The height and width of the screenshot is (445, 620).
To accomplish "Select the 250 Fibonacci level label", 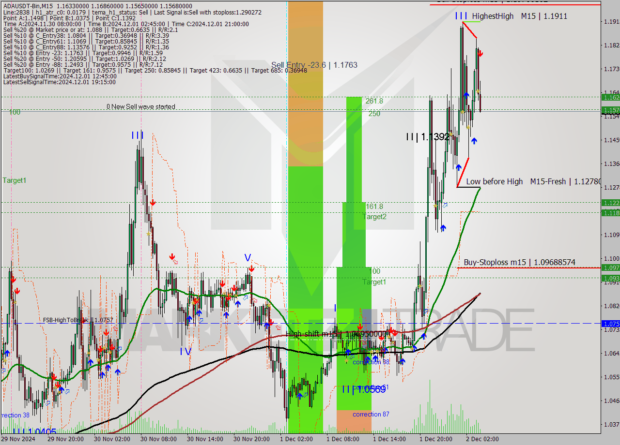I will click(x=374, y=114).
